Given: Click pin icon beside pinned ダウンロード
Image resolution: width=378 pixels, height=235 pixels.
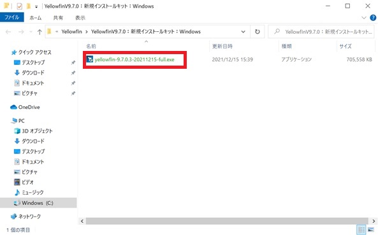Looking at the screenshot, I should [73, 73].
